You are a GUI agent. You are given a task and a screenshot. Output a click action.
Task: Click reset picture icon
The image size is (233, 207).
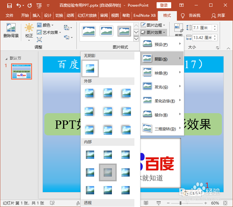[68, 37]
